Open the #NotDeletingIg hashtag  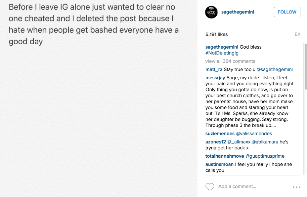222,53
